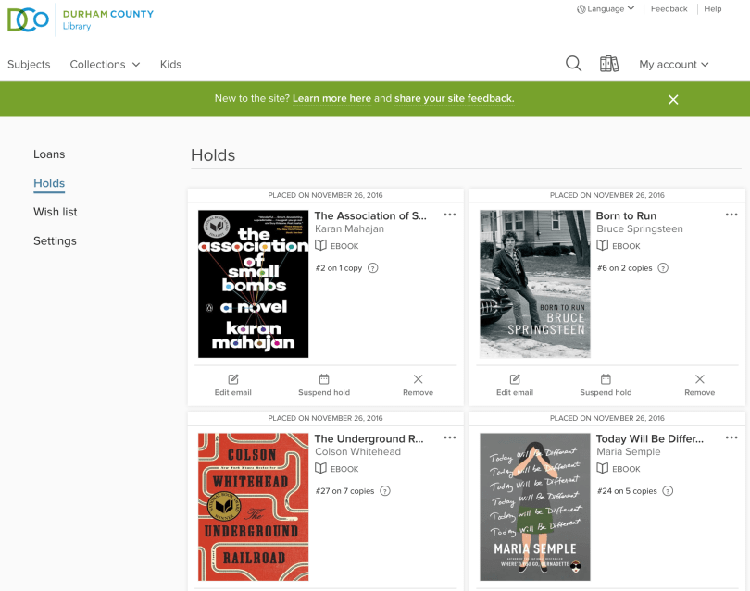Open the Language selector
This screenshot has height=591, width=750.
[606, 9]
